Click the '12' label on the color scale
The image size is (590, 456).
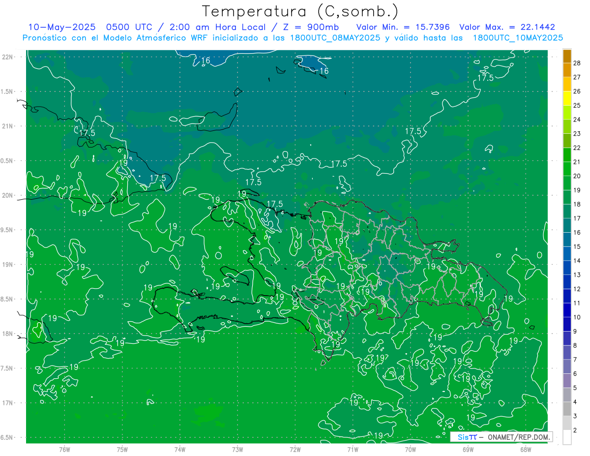coord(577,289)
